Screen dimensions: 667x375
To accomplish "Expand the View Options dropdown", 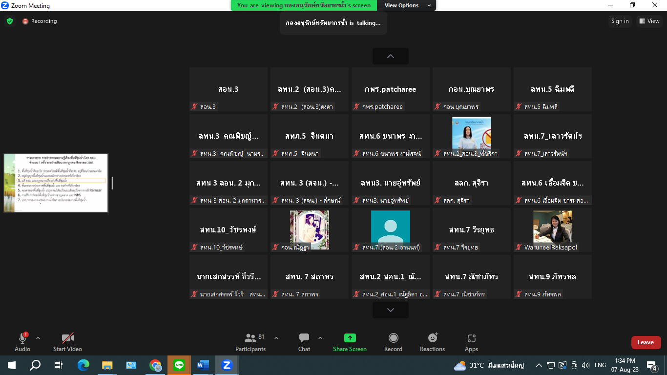I will [408, 5].
